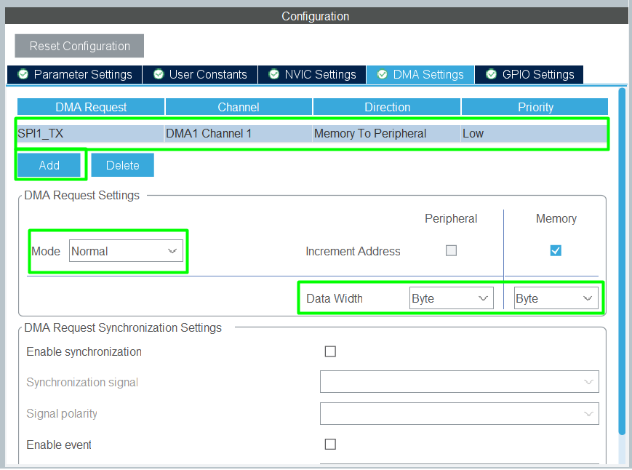Click the DMA Settings green check icon
Viewport: 632px width, 470px height.
[x=382, y=74]
